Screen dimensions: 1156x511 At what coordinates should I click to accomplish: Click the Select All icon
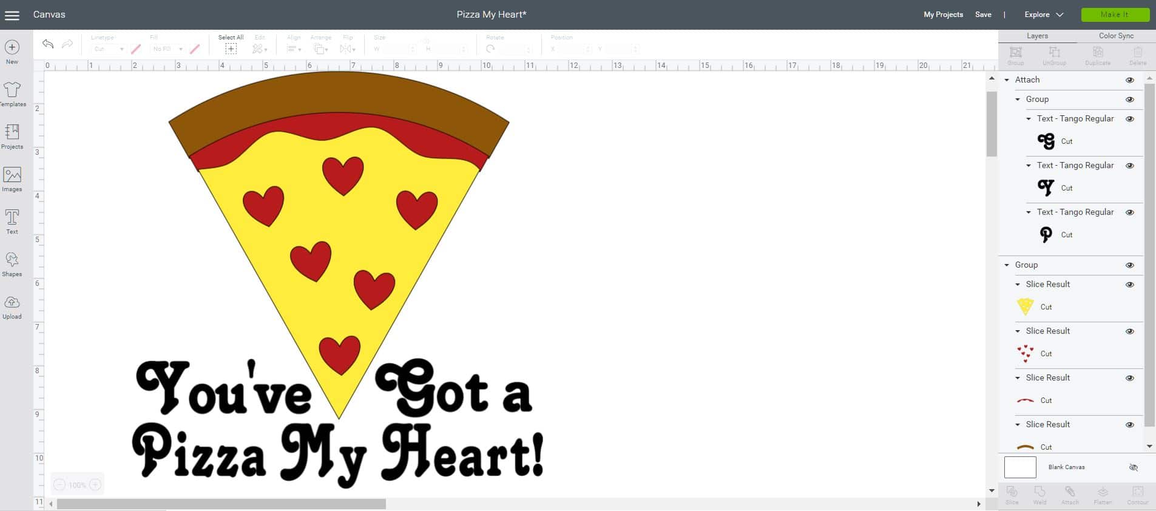click(x=231, y=49)
